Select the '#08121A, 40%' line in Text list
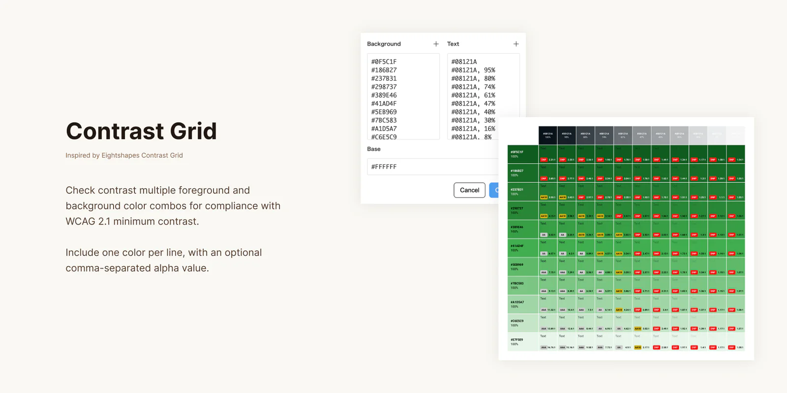This screenshot has width=787, height=393. (x=473, y=112)
